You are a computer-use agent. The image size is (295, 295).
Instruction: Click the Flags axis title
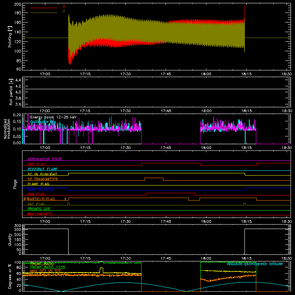point(15,184)
